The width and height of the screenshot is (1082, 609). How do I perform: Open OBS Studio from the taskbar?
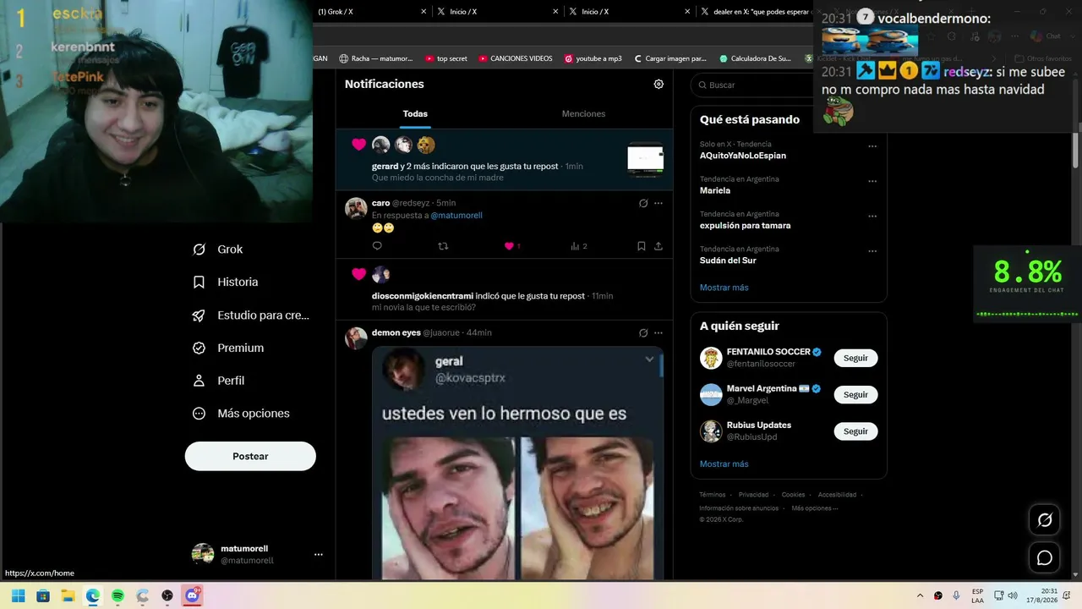tap(167, 595)
